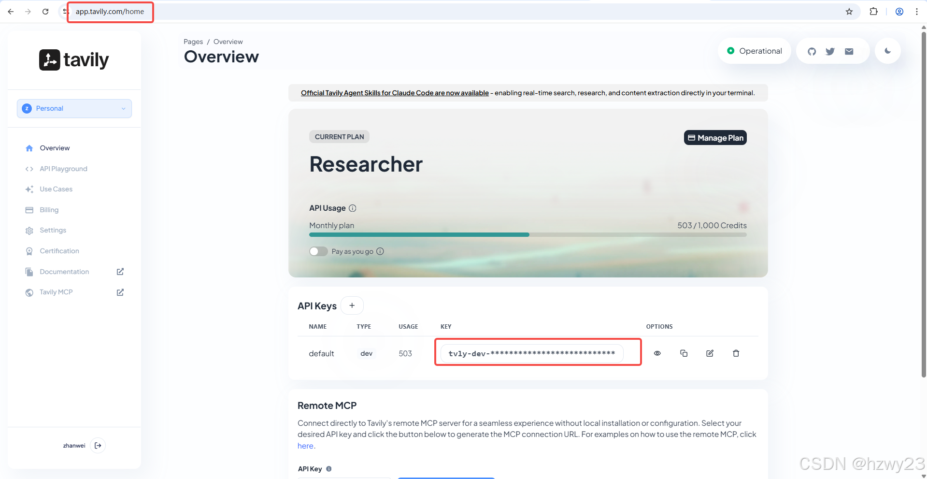This screenshot has height=479, width=927.
Task: Click the monthly plan usage progress bar
Action: coord(528,234)
